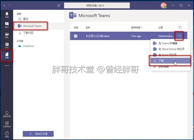194x140 pixels.
Task: Open the Teams group icon in sidebar
Action: [7, 35]
